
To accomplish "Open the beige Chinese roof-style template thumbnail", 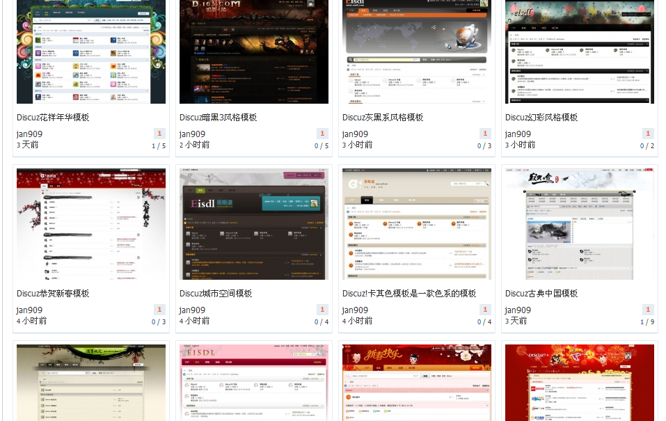I will pyautogui.click(x=91, y=383).
